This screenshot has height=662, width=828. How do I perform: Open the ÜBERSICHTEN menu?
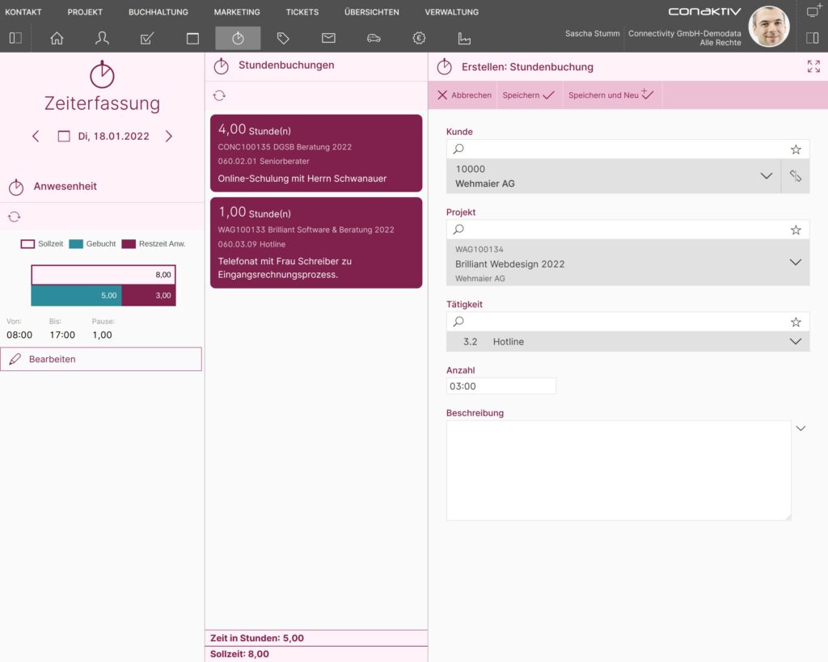point(372,11)
